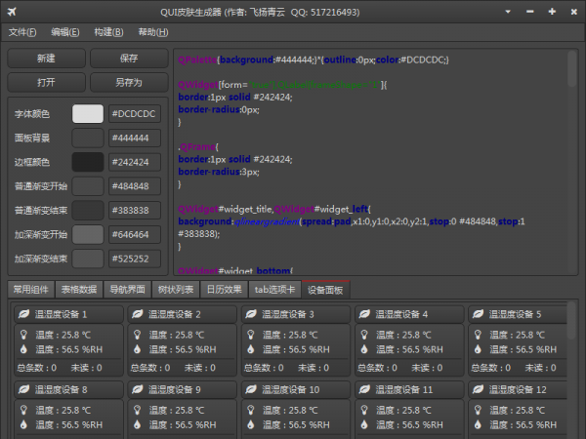Click the temperature bulb icon in 温湿度设备 11
This screenshot has height=439, width=586.
363,410
